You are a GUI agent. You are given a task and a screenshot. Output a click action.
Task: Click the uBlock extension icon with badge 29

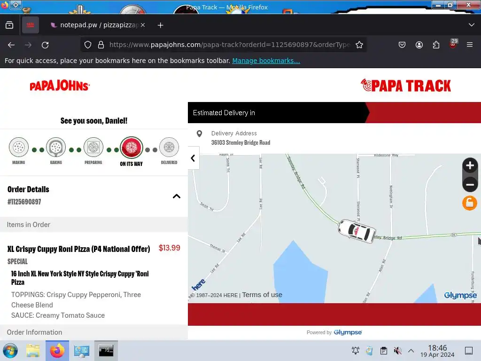453,44
